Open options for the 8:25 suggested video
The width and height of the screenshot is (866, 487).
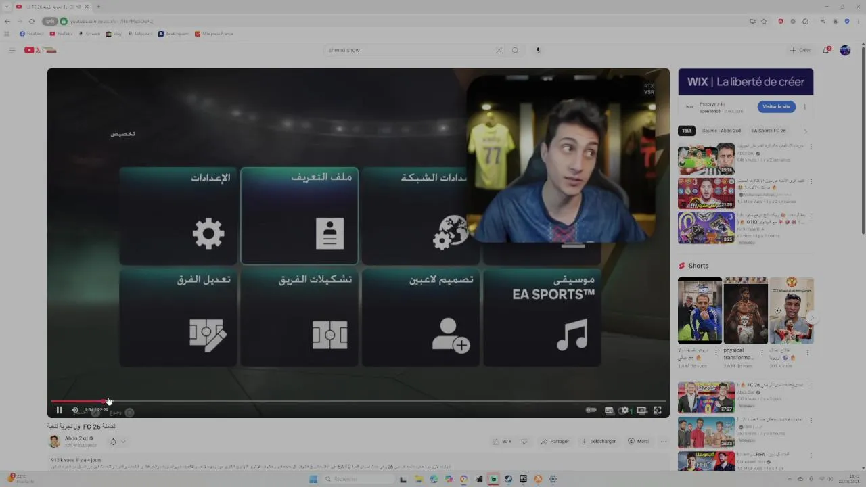[x=811, y=216]
